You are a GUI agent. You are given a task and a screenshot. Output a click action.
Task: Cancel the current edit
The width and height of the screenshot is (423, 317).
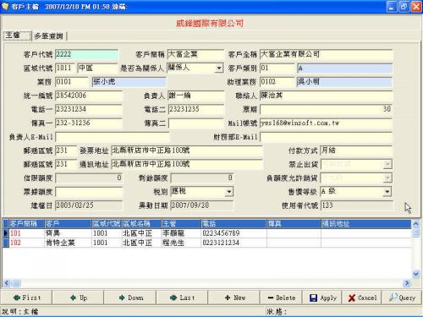362,298
